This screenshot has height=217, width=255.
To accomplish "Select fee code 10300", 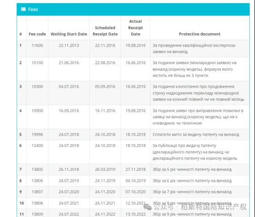I will pos(37,87).
